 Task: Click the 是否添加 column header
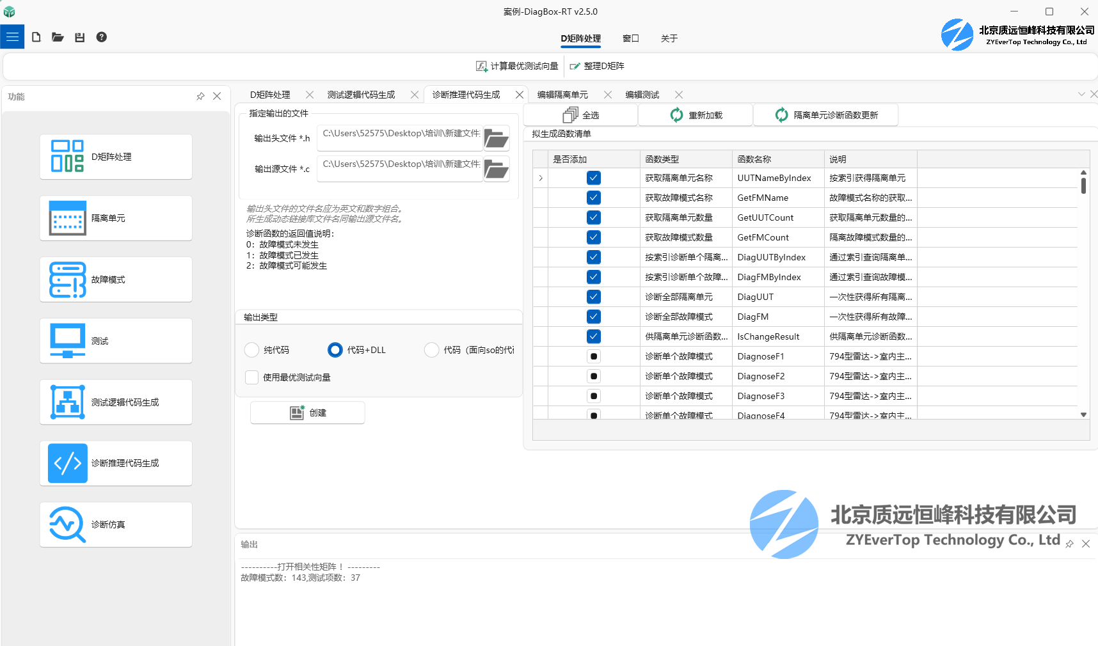594,159
